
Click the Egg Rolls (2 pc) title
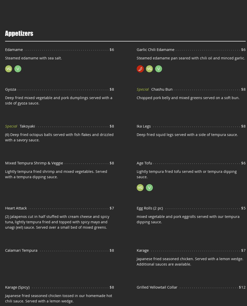(x=150, y=208)
